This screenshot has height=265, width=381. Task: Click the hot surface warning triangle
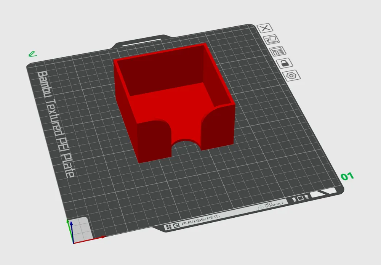click(x=261, y=207)
